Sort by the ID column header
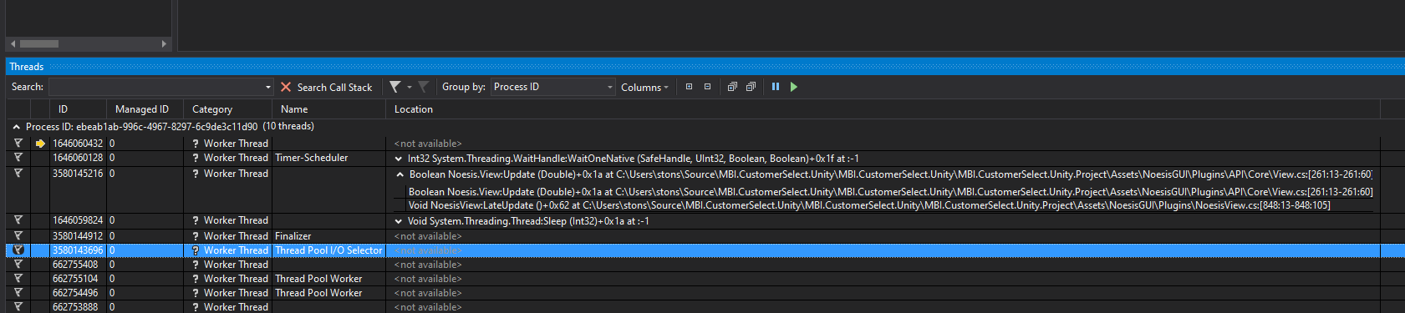This screenshot has width=1405, height=313. point(78,109)
